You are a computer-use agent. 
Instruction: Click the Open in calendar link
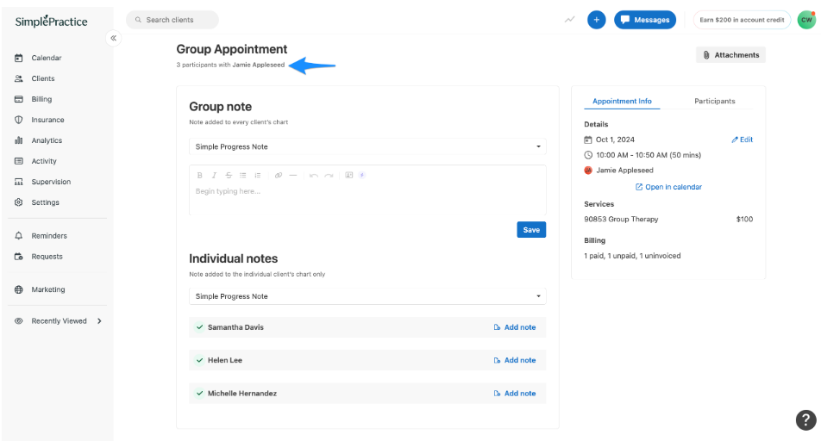pos(668,187)
